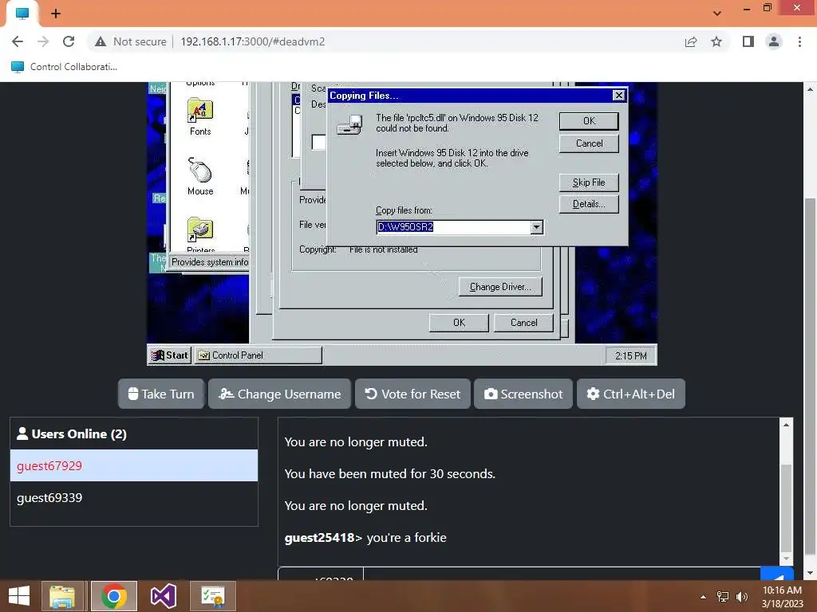Click the Skip File button
This screenshot has width=817, height=612.
point(589,182)
